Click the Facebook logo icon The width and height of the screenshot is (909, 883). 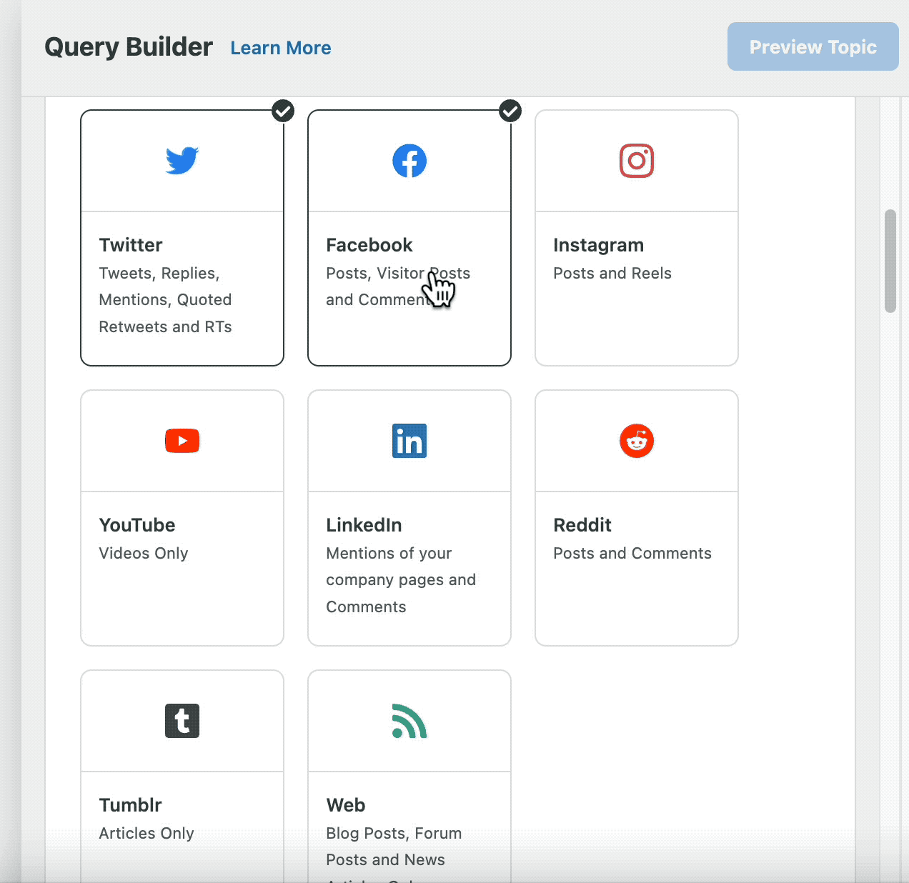click(x=409, y=161)
